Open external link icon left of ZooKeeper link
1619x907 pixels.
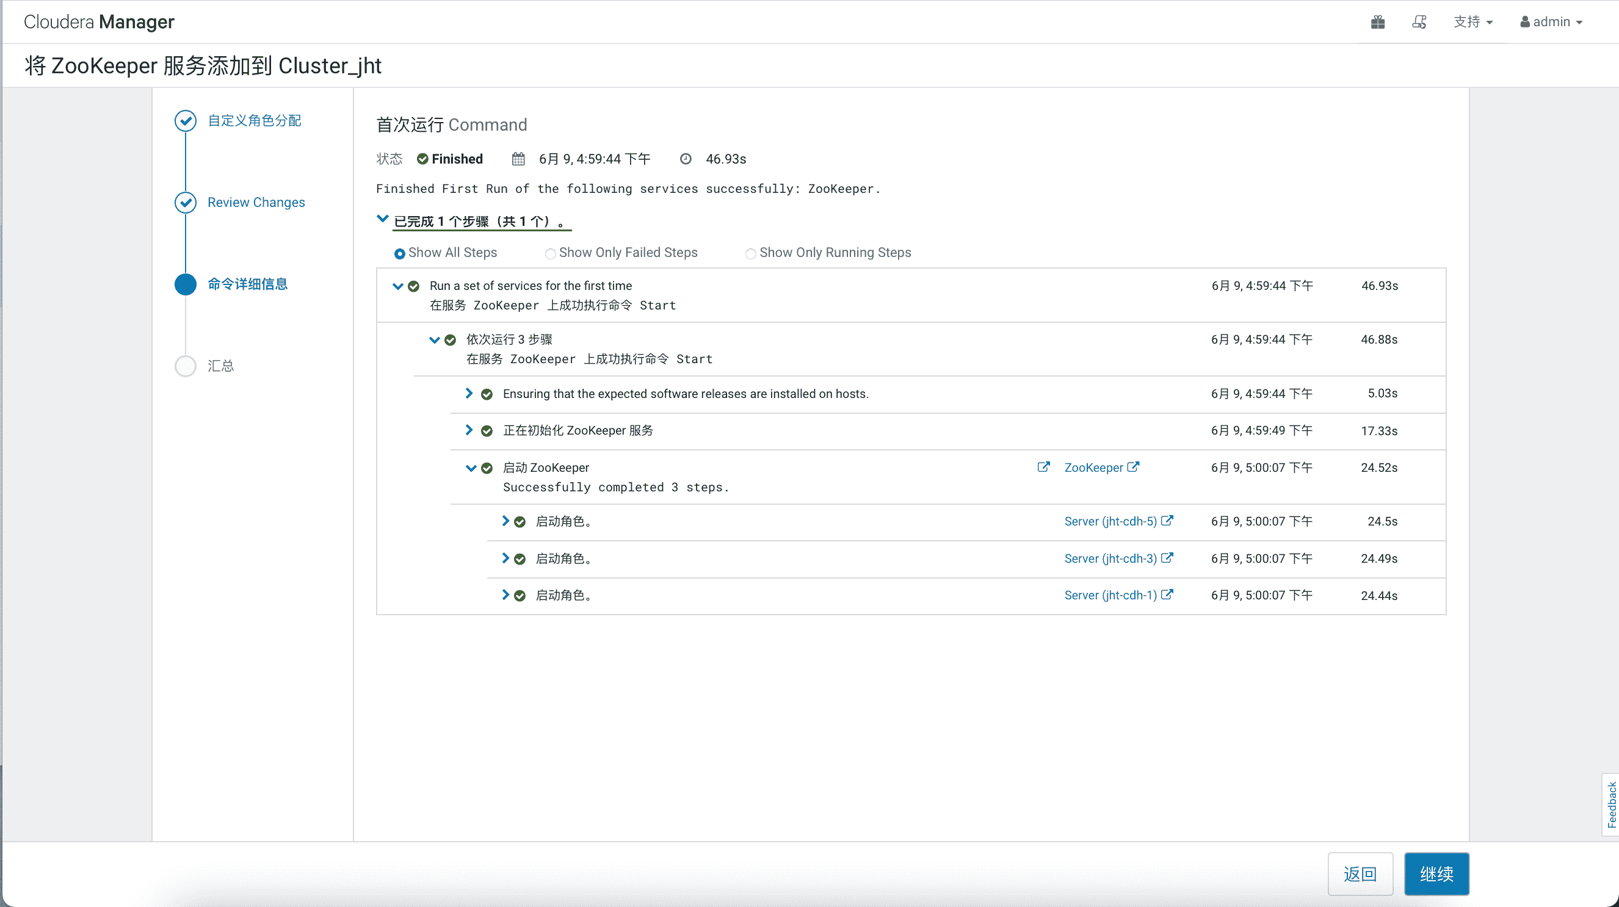1043,467
